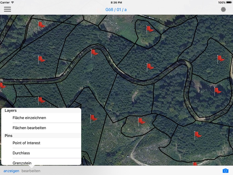This screenshot has width=233, height=175.
Task: Tap the red flag cut off at the map's bottom edge
Action: (x=195, y=164)
